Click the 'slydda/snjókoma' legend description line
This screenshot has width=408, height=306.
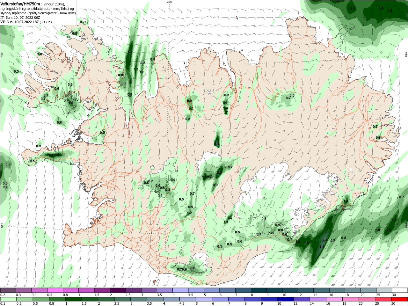coord(38,13)
